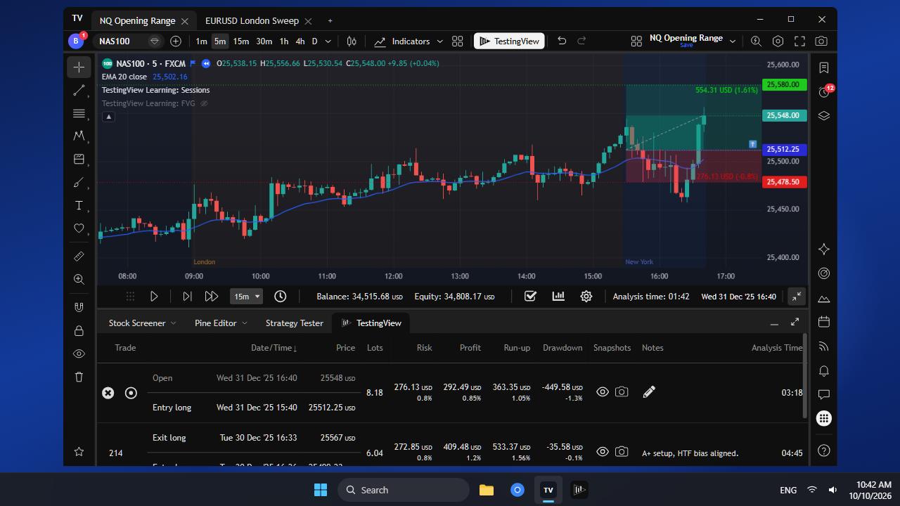Viewport: 900px width, 506px height.
Task: Take a chart snapshot with camera icon
Action: coord(821,41)
